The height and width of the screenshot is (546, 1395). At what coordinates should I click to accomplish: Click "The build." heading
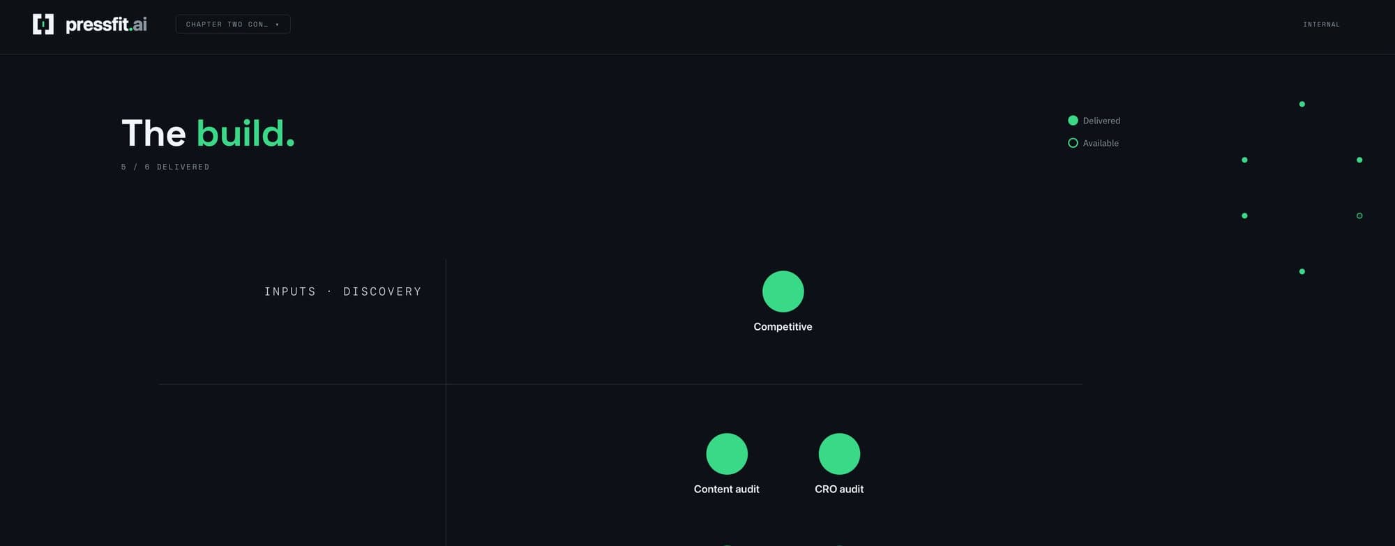pyautogui.click(x=208, y=133)
